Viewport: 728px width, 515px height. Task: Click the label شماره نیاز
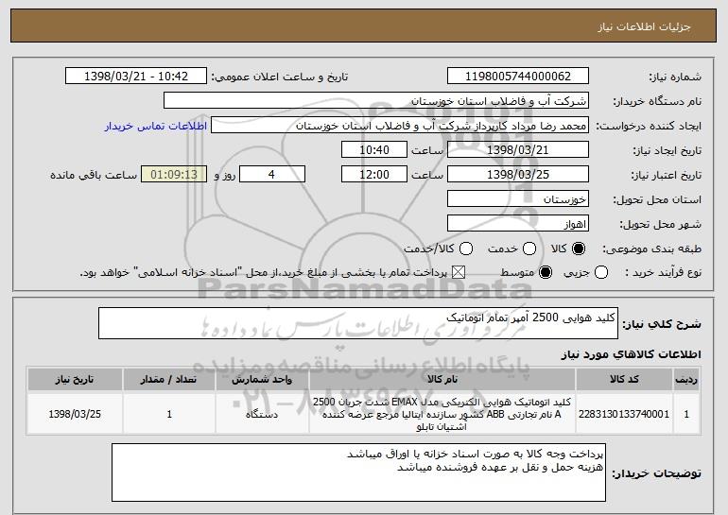(x=675, y=77)
